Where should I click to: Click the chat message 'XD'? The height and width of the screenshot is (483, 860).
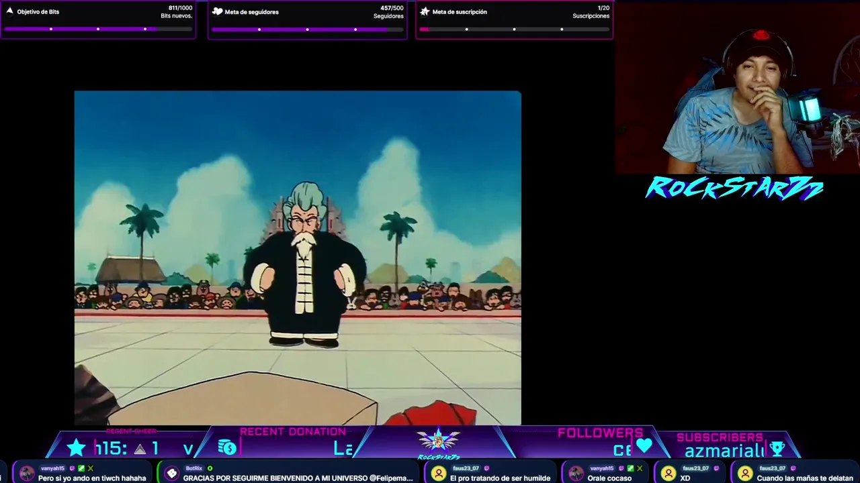coord(685,478)
